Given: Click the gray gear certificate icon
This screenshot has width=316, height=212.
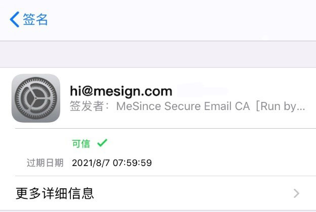Looking at the screenshot, I should pos(36,98).
